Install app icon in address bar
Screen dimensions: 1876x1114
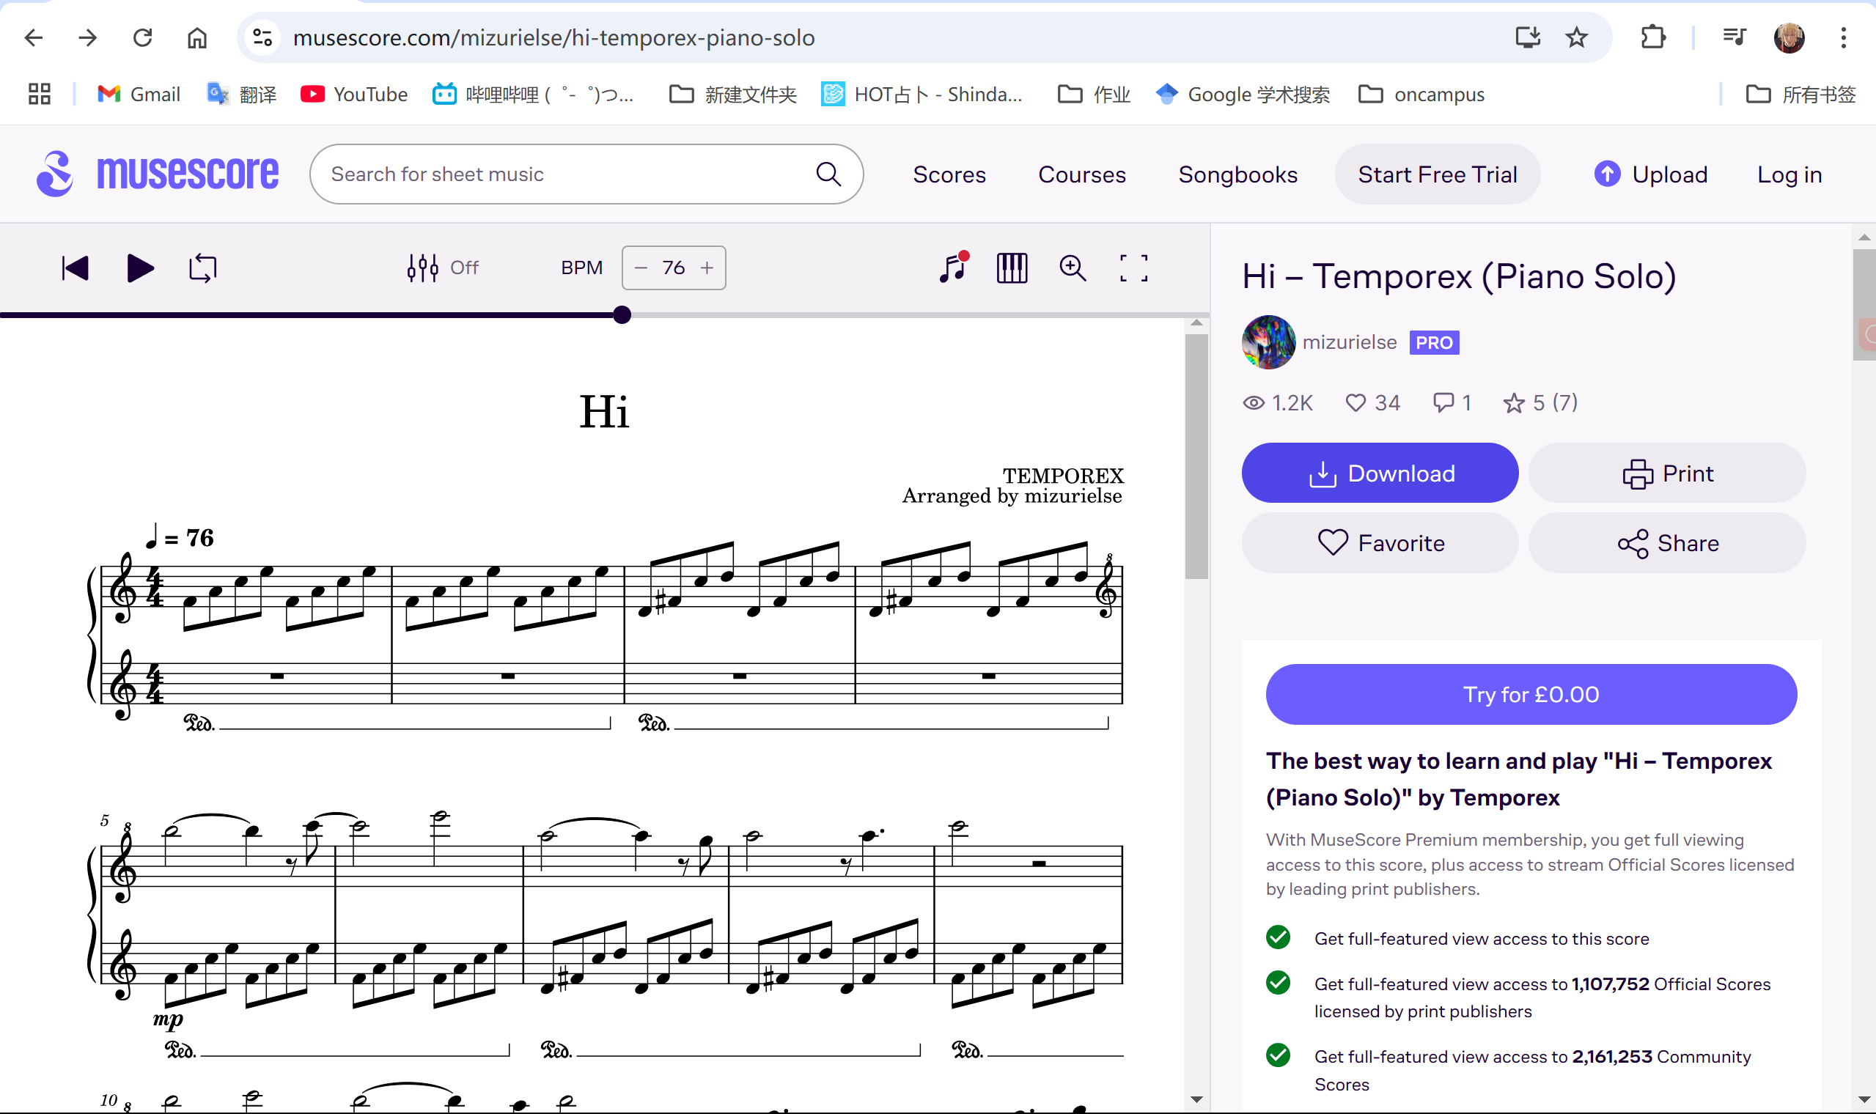pyautogui.click(x=1528, y=37)
